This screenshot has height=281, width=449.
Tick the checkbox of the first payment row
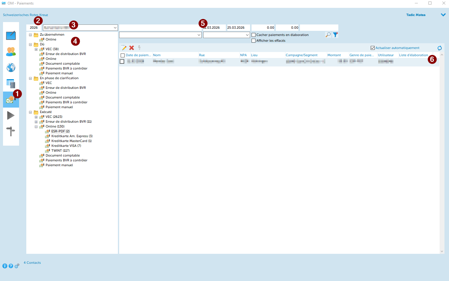click(122, 61)
